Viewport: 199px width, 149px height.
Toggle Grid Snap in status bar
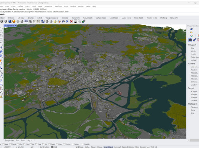pos(79,147)
